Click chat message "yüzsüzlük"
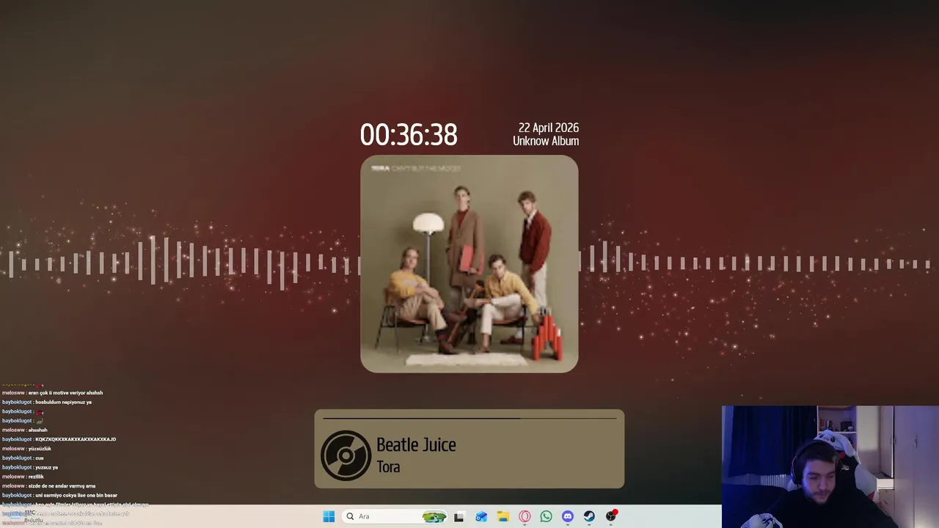Screen dimensions: 939x528 pyautogui.click(x=39, y=449)
